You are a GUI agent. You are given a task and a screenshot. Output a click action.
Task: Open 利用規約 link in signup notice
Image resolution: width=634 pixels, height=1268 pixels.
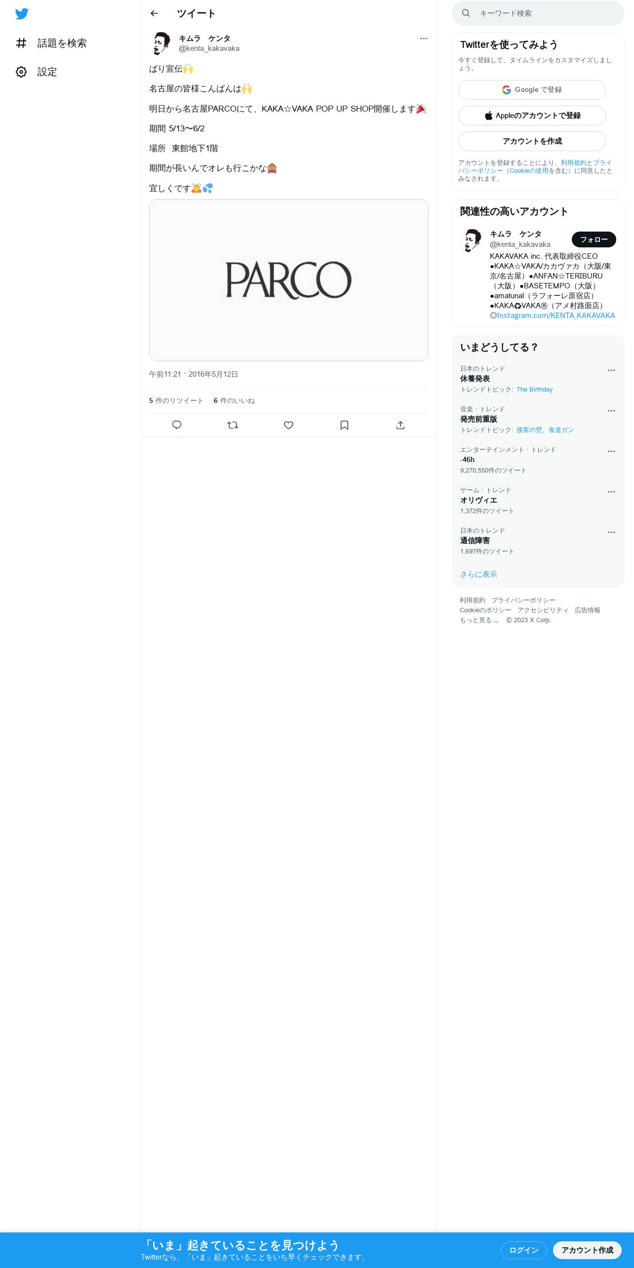pyautogui.click(x=573, y=163)
